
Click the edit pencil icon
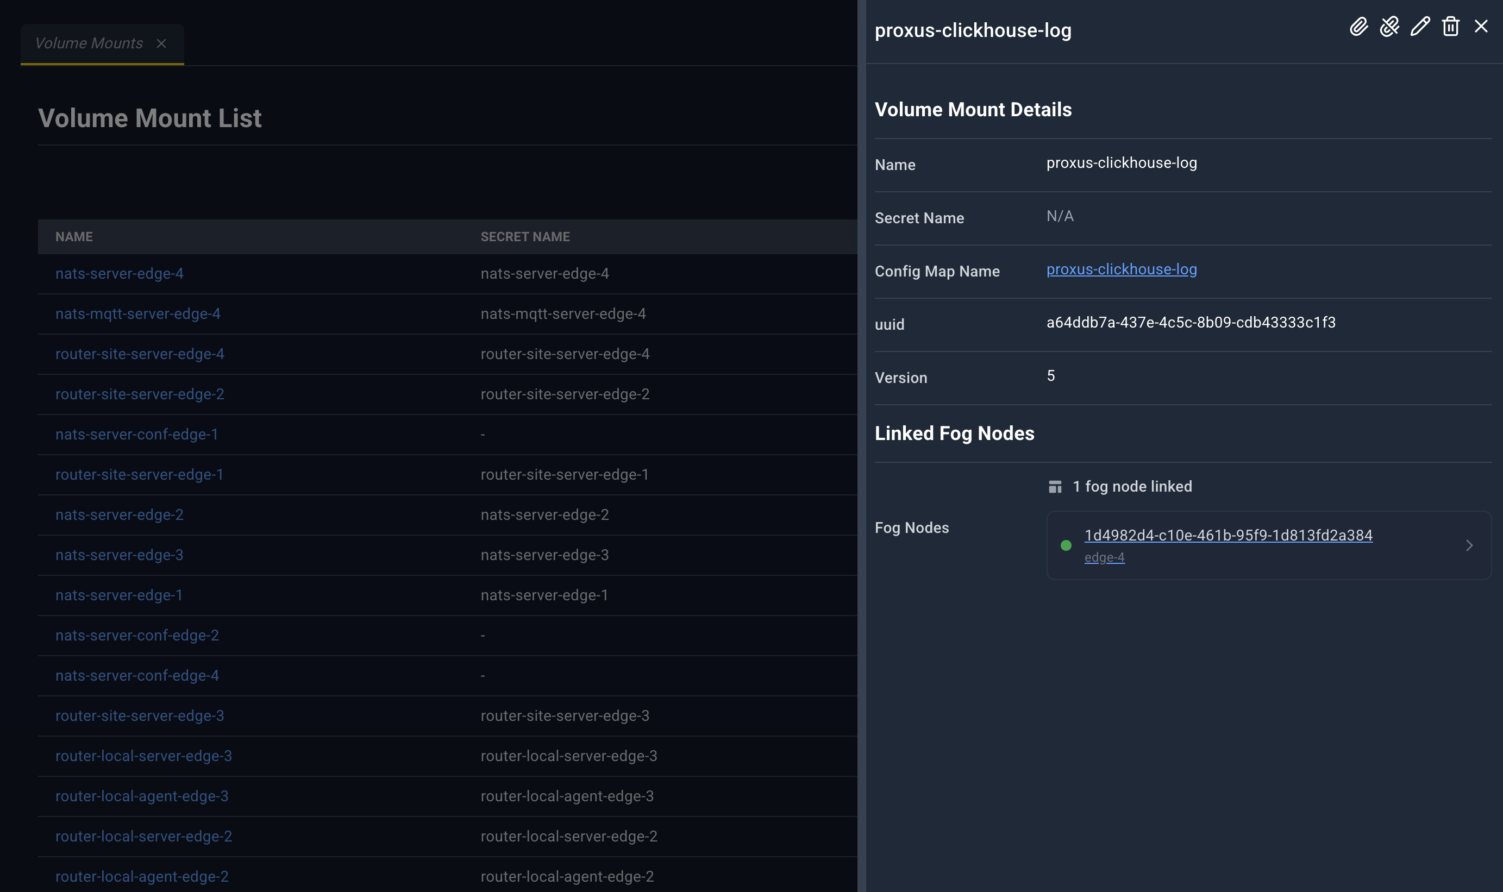tap(1420, 27)
